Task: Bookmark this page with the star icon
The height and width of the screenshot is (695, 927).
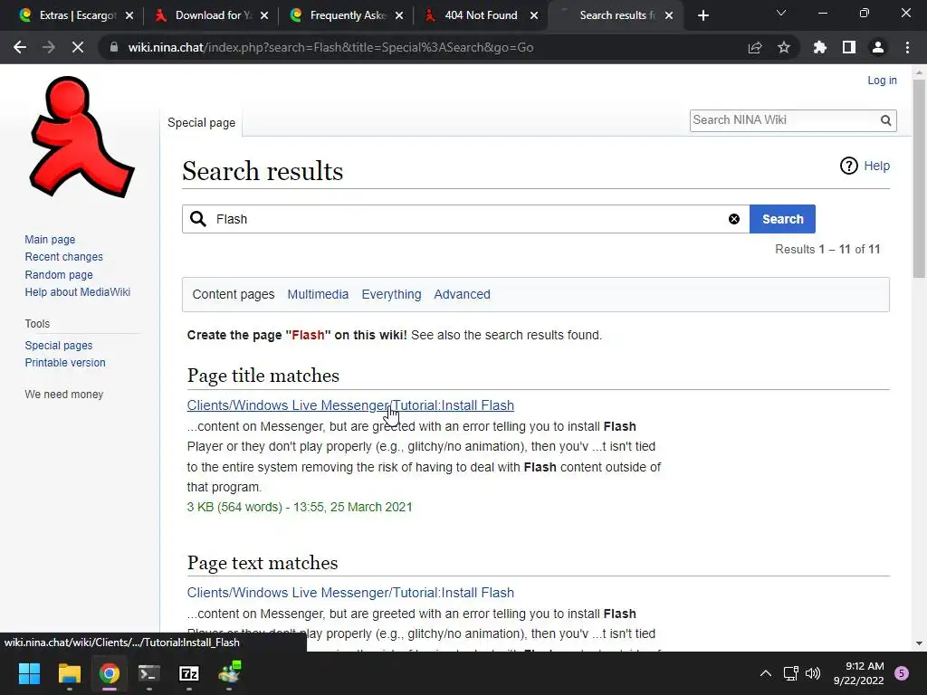Action: click(x=784, y=47)
